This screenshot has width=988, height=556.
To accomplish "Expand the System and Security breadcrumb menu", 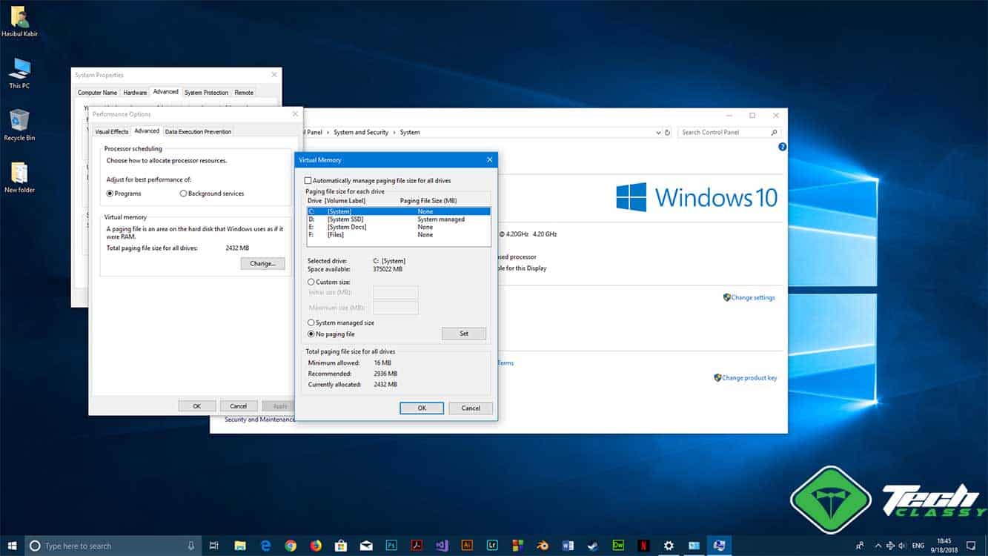I will 393,132.
